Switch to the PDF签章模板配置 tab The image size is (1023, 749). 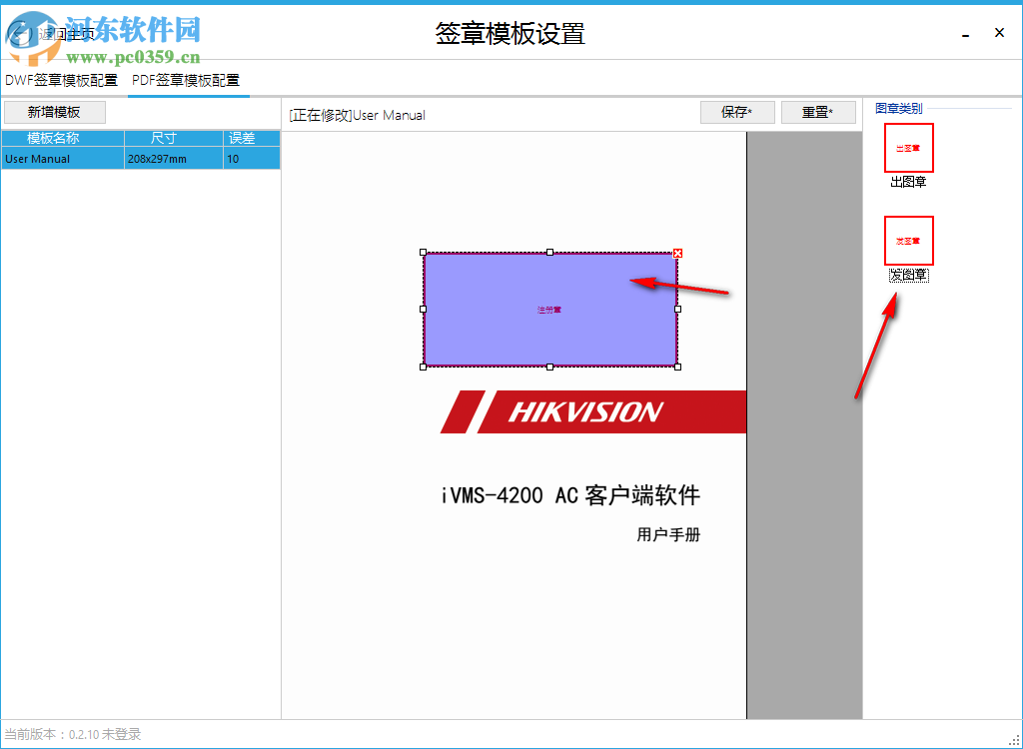188,79
